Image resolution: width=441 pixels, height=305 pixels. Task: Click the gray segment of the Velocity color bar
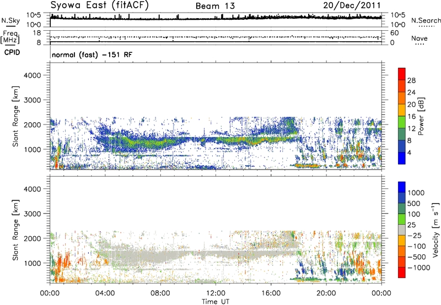pos(402,230)
